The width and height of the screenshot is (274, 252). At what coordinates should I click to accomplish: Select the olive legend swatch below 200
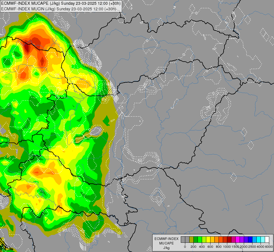click(191, 239)
